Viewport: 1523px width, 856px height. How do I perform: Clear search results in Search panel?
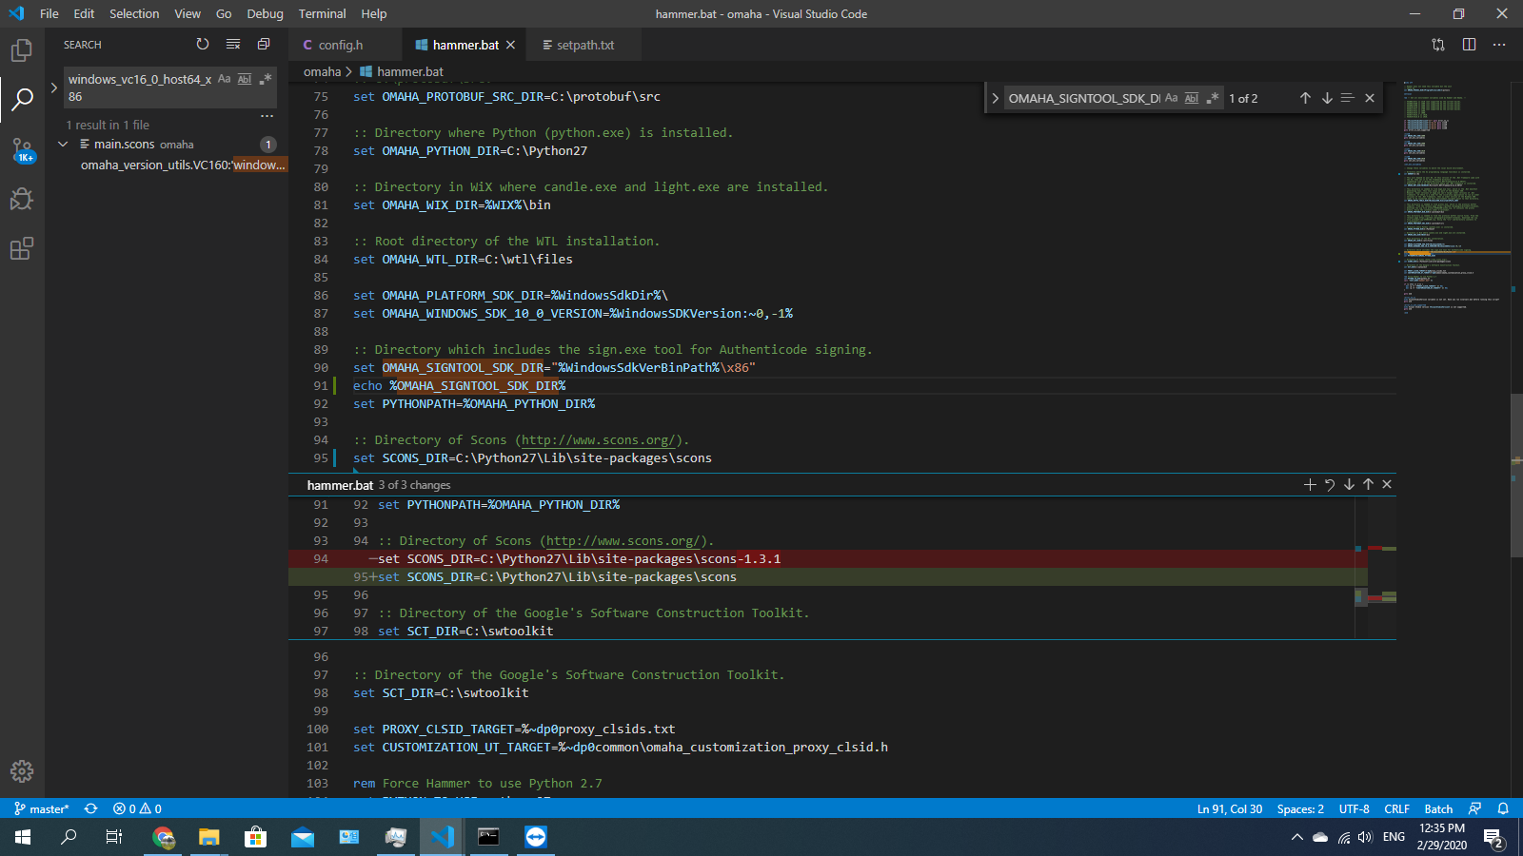pos(233,45)
